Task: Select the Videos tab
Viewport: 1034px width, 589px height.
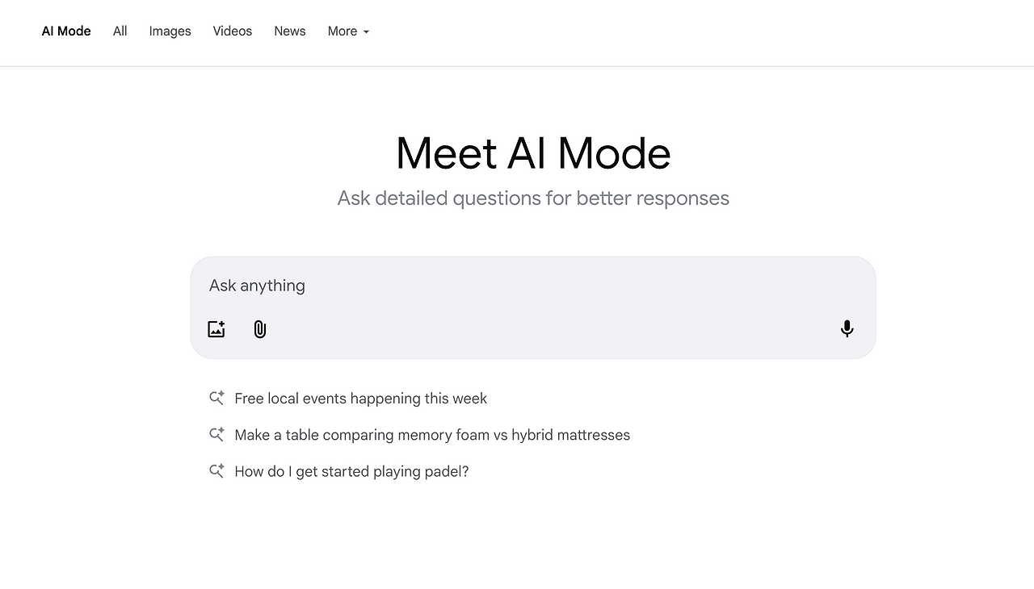Action: coord(233,31)
